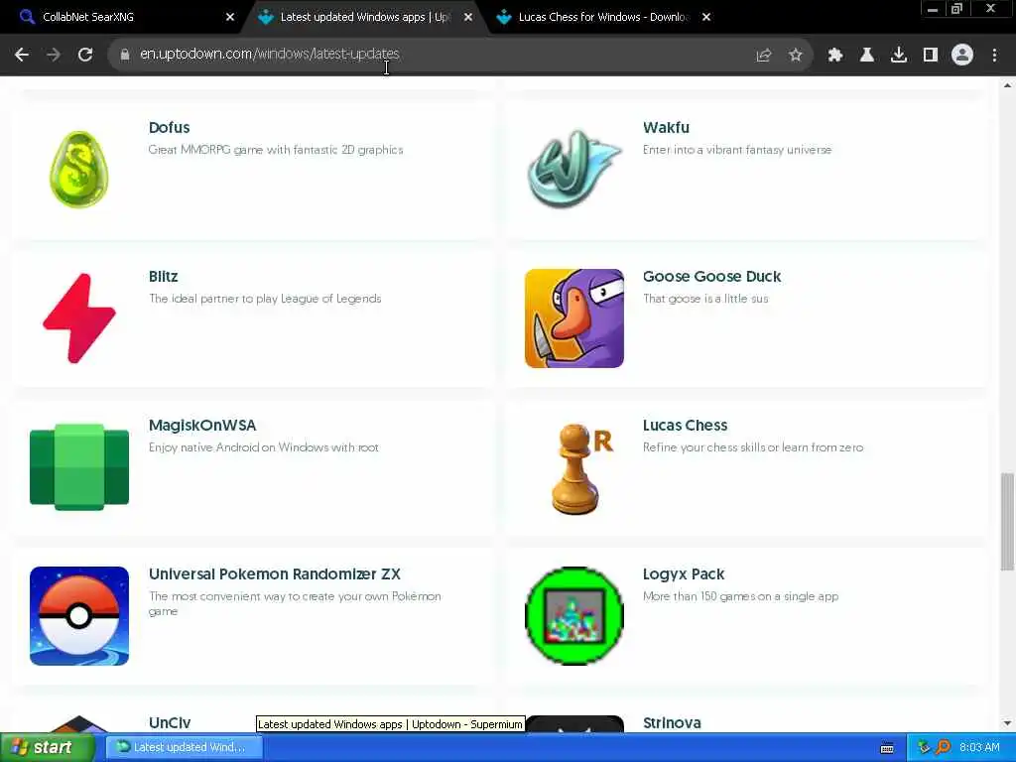1016x762 pixels.
Task: Click 'Enjoy native Android on Windows with root'
Action: pyautogui.click(x=264, y=447)
